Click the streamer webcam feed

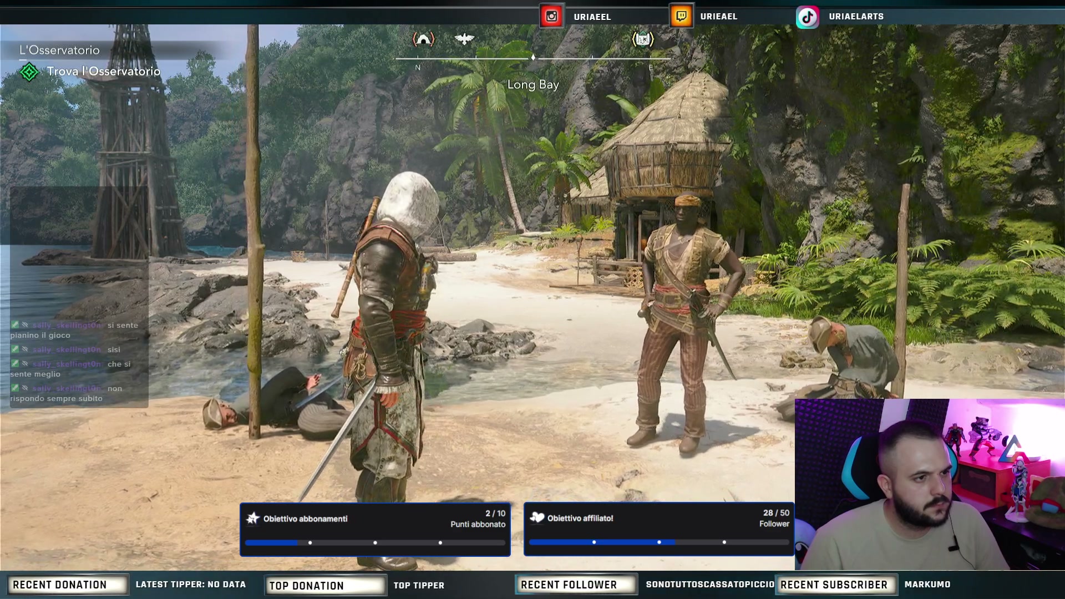930,484
